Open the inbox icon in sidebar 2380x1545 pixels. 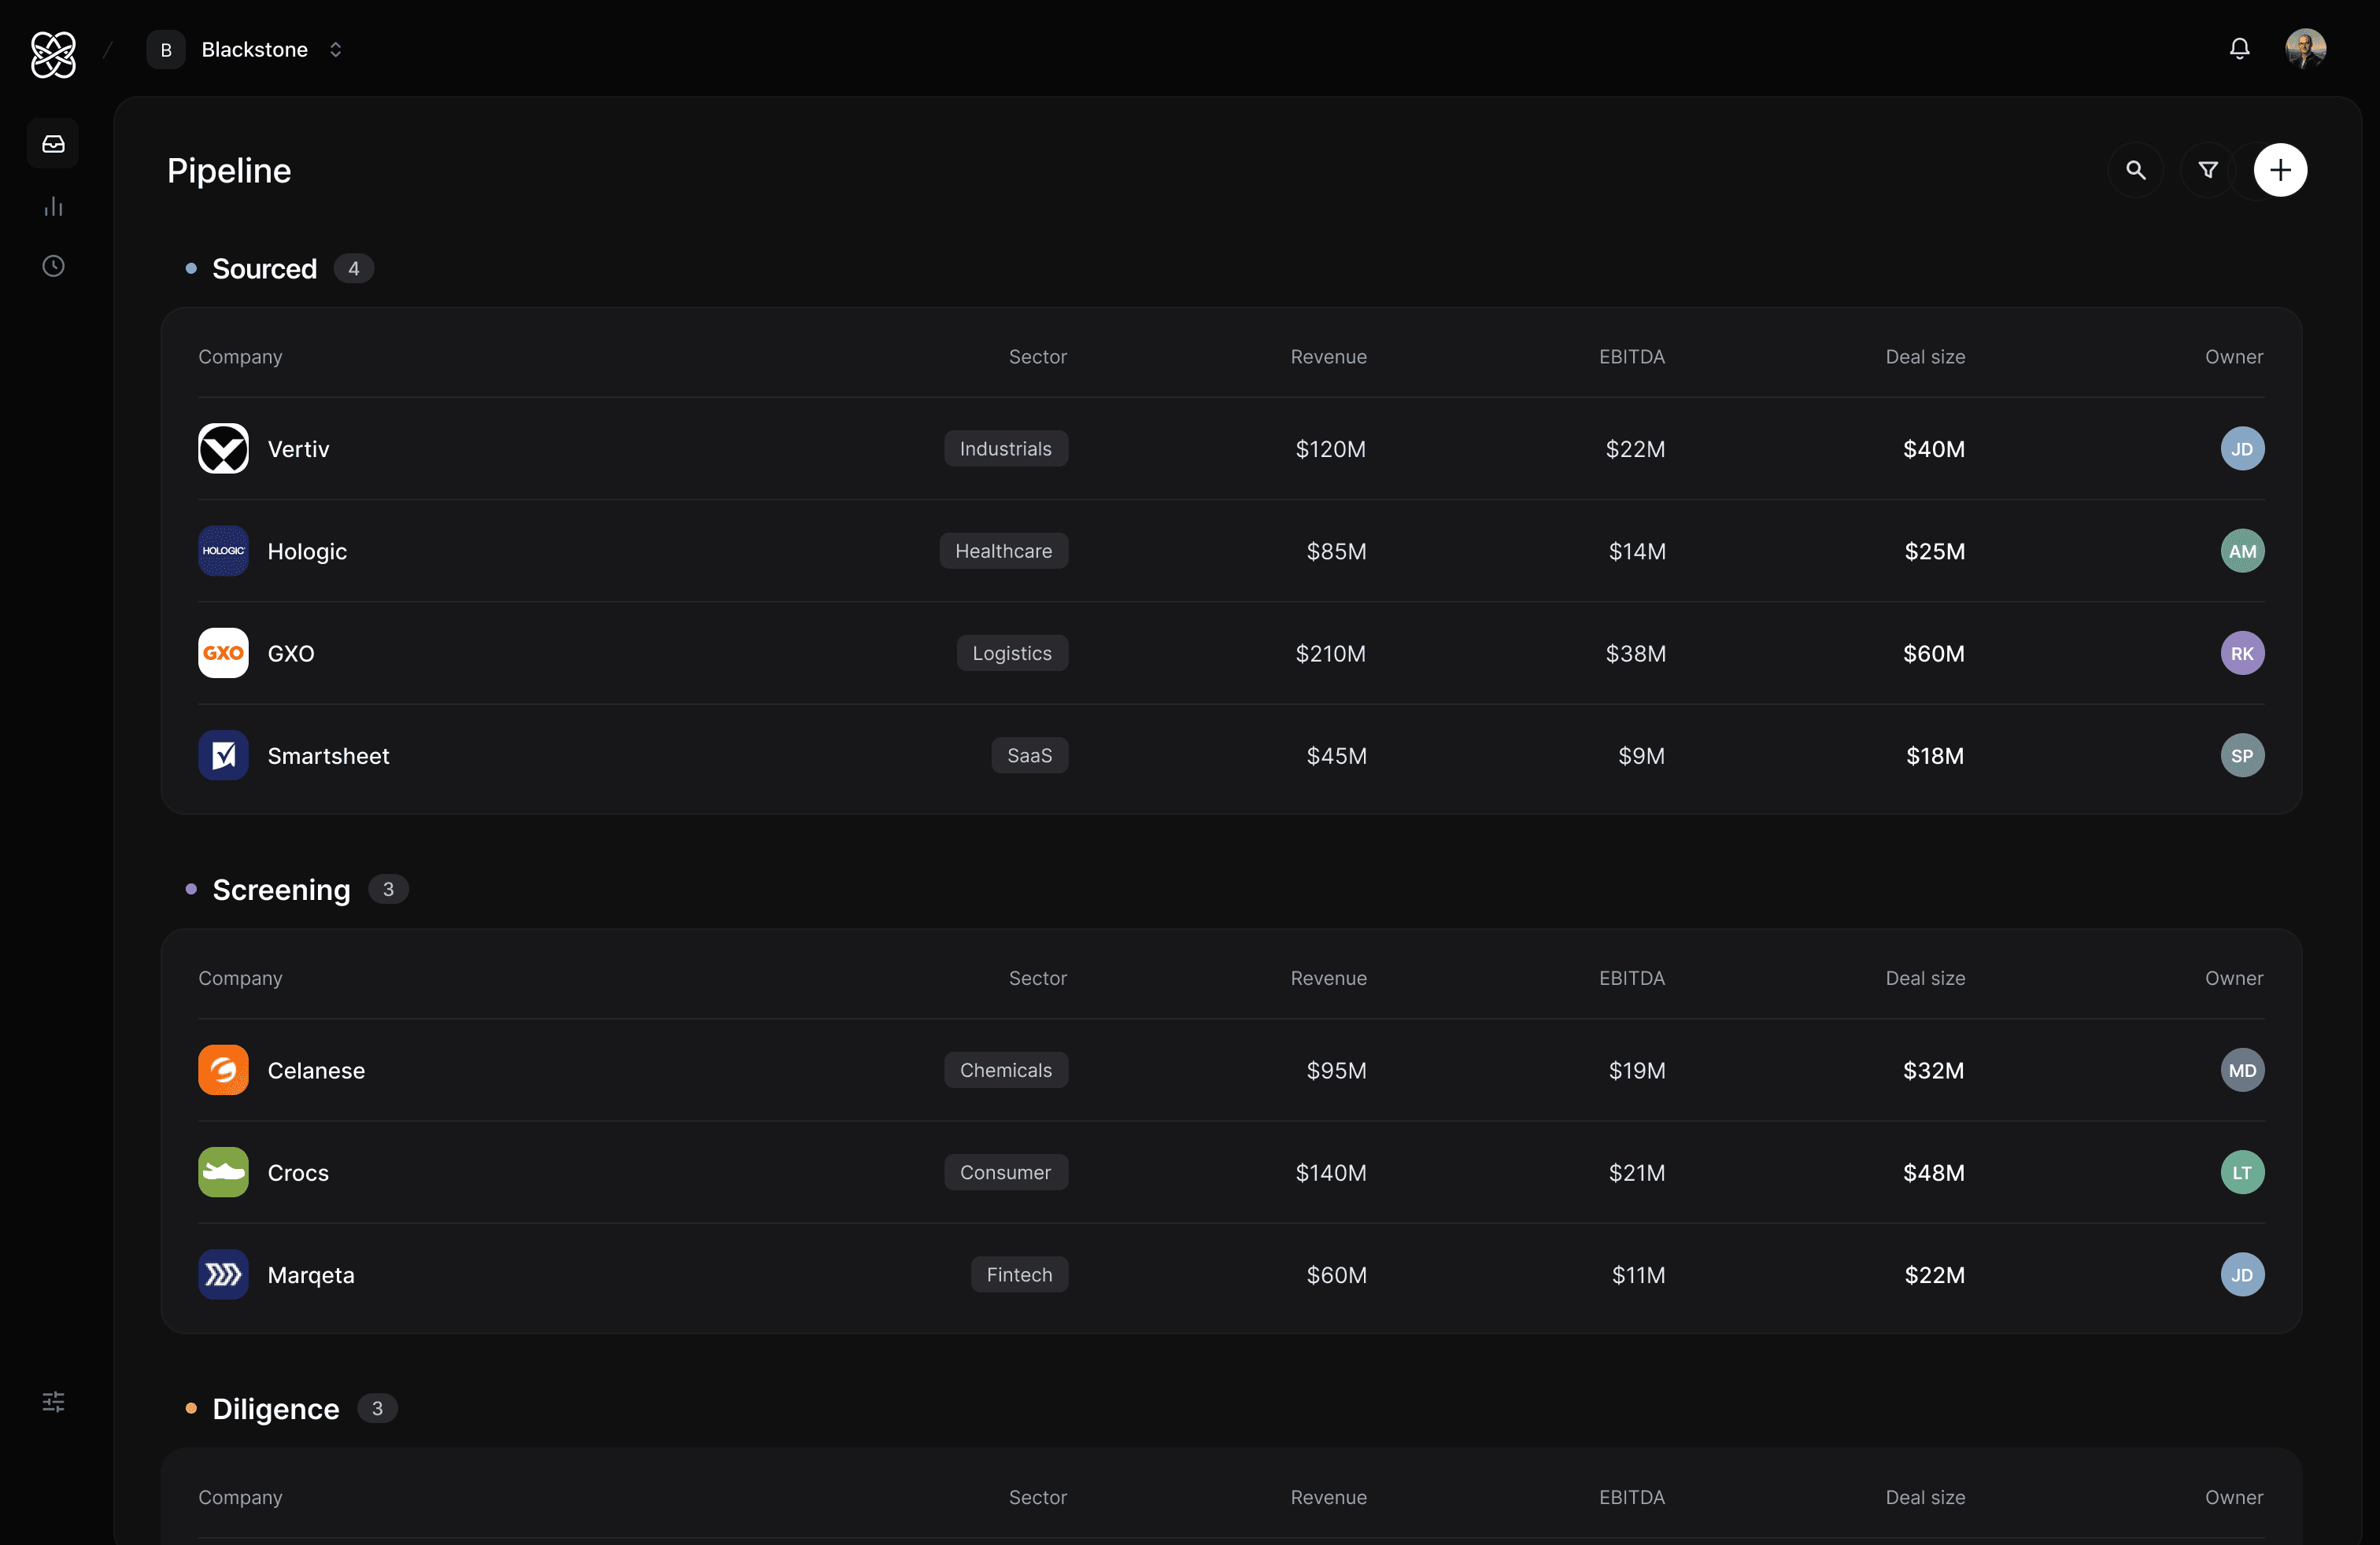53,144
